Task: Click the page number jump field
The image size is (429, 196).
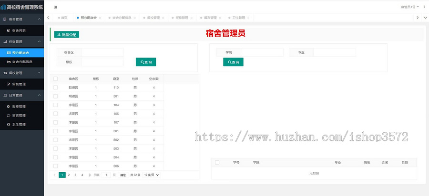Action: pos(106,175)
